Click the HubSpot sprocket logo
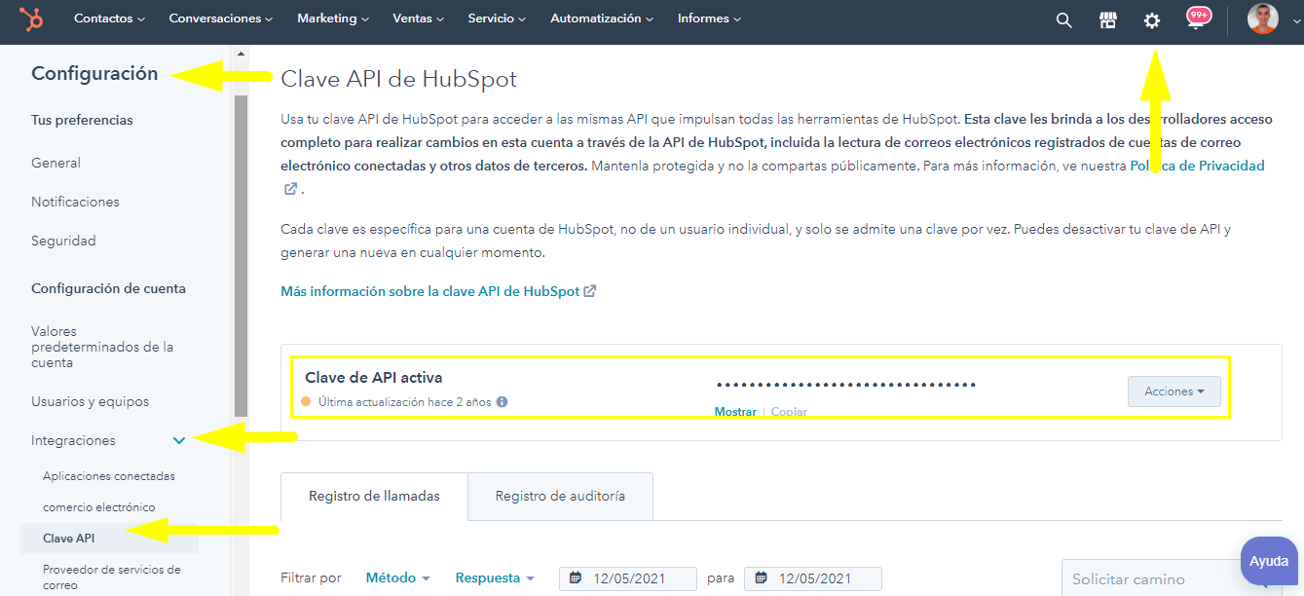Screen dimensions: 1304x596 tap(32, 19)
